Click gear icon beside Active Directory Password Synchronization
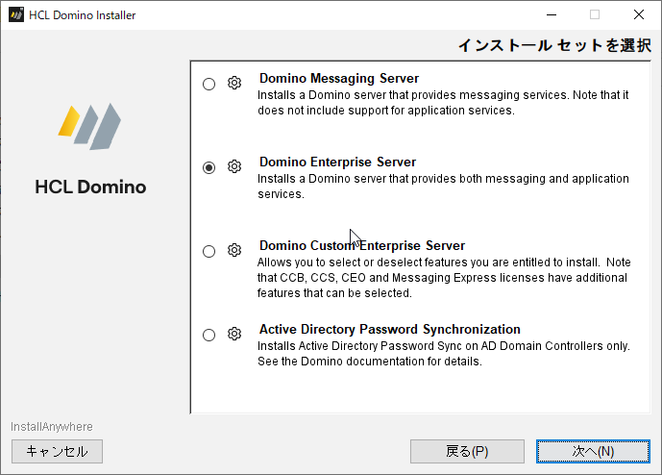The height and width of the screenshot is (475, 662). pyautogui.click(x=234, y=334)
